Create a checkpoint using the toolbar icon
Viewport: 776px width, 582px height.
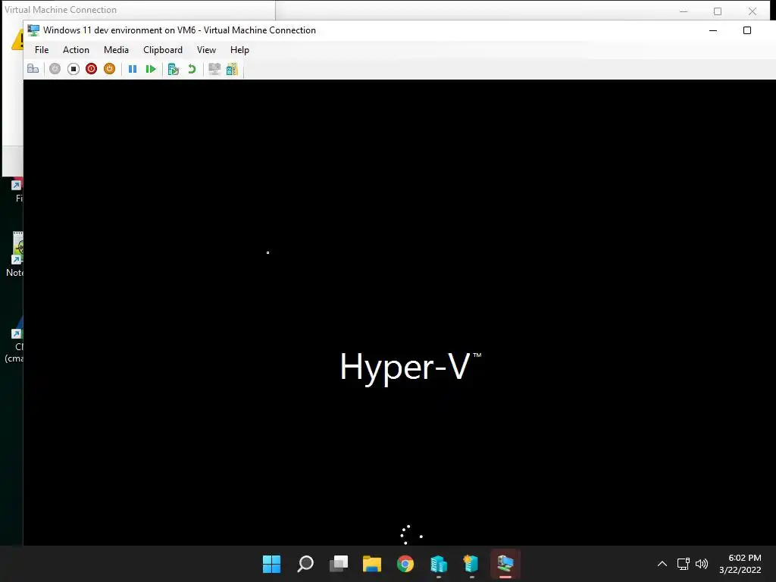174,69
